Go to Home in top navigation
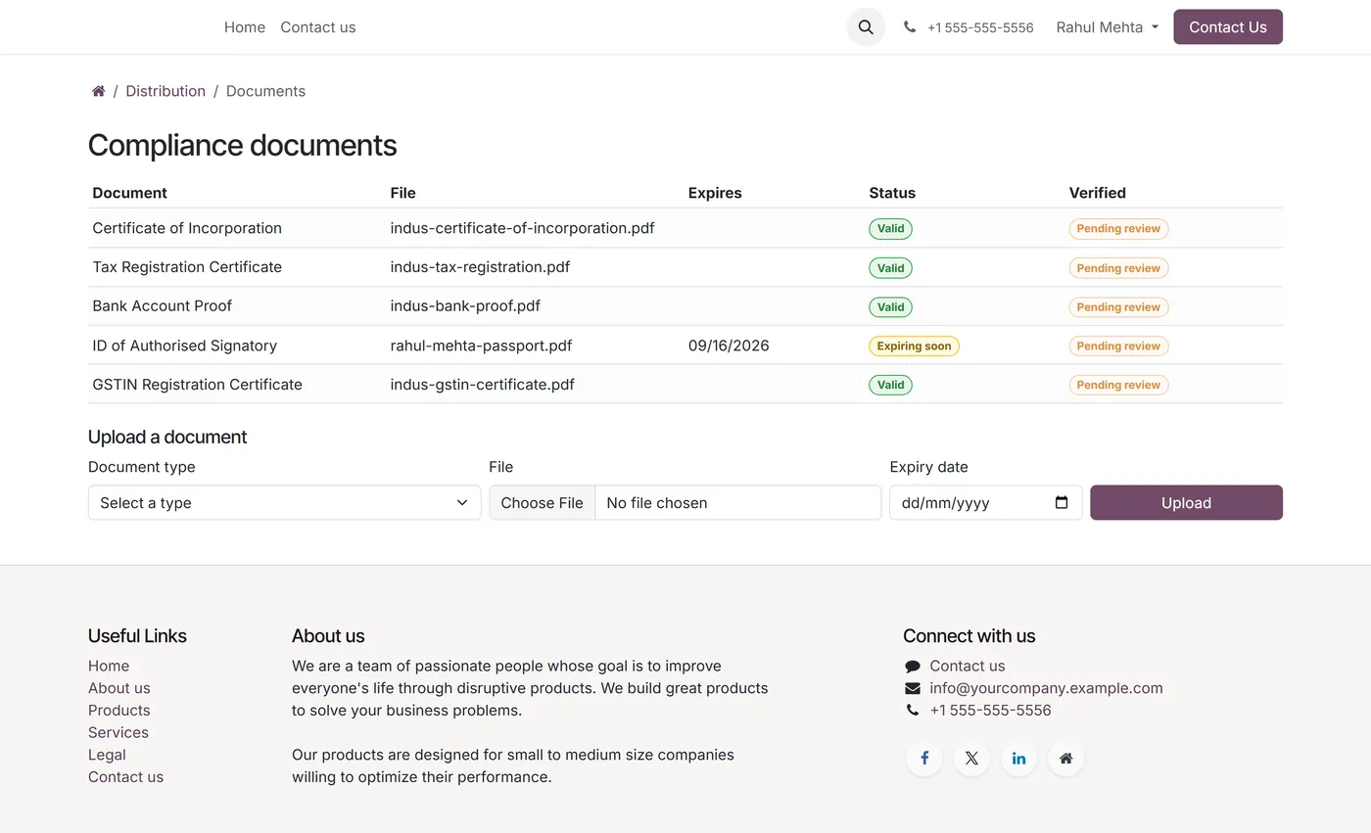This screenshot has width=1371, height=833. [245, 27]
